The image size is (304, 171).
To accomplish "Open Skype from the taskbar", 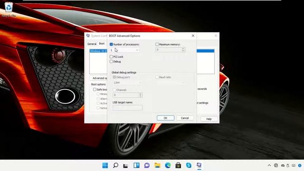I will pos(189,165).
